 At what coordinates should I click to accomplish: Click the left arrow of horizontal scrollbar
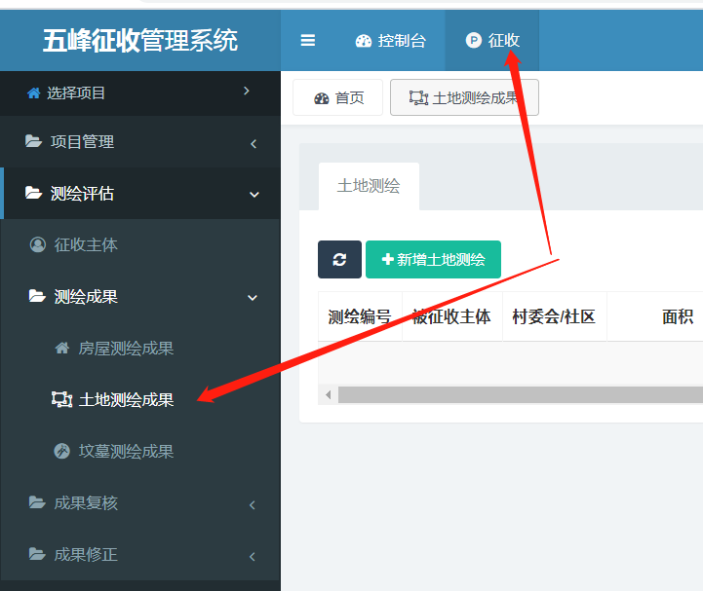pyautogui.click(x=329, y=395)
